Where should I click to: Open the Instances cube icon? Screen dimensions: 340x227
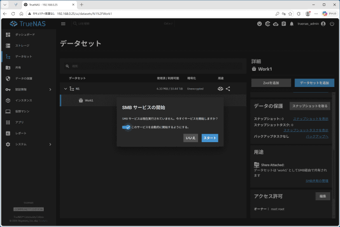coord(8,101)
